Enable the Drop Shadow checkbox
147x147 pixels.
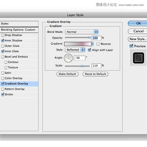(3, 35)
